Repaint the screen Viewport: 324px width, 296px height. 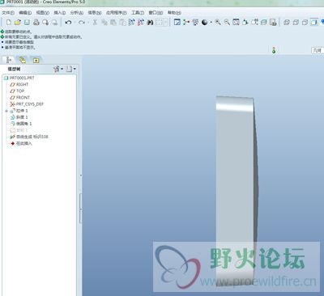[177, 23]
